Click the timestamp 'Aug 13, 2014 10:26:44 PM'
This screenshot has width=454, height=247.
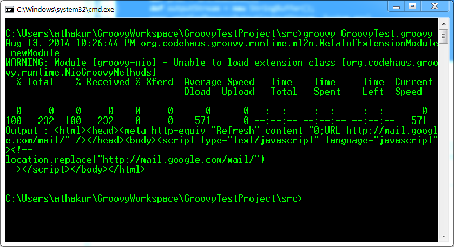coord(70,43)
